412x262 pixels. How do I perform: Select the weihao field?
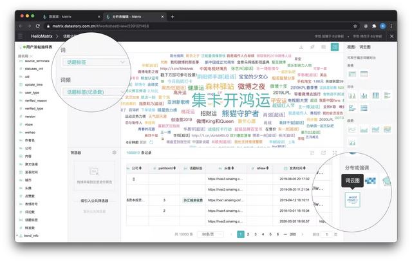pos(30,132)
